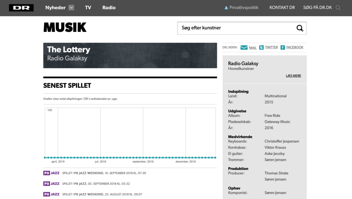Click the april, 2019 chart label

click(58, 162)
